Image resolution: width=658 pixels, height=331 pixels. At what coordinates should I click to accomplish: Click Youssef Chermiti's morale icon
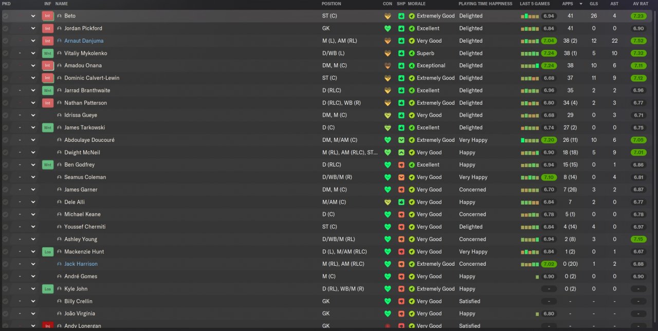412,227
